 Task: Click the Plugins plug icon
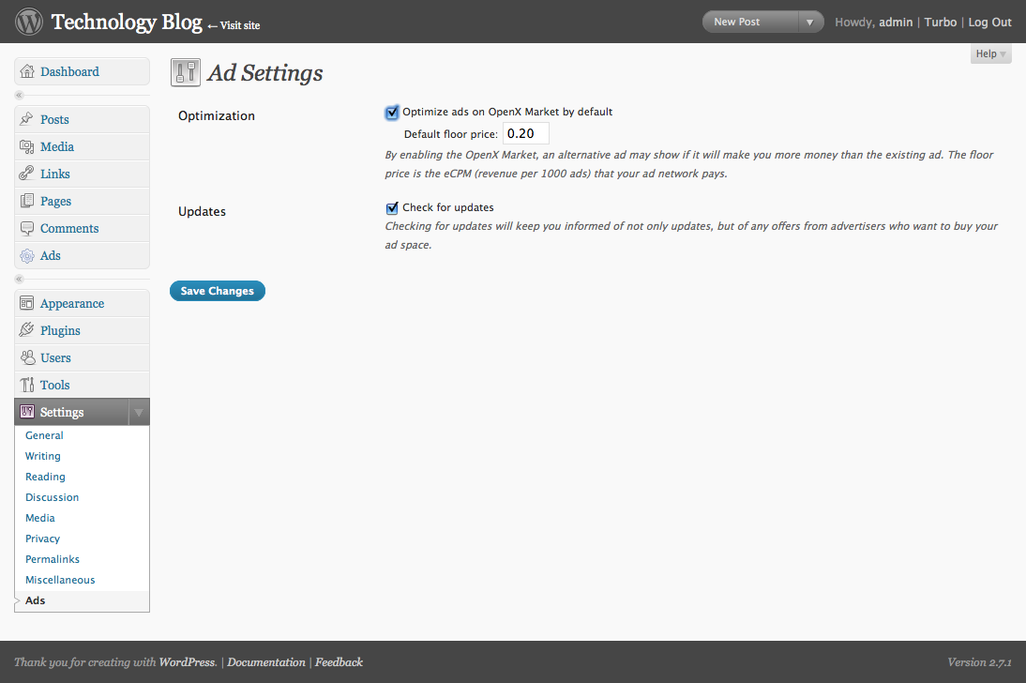pyautogui.click(x=27, y=331)
